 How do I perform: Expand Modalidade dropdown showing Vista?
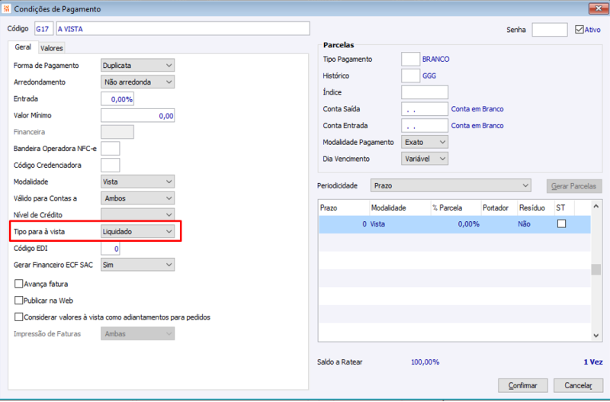(138, 182)
